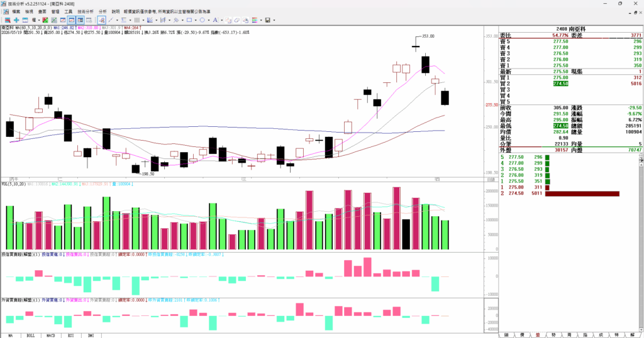Click the dark red 5011 bid volume bar

[582, 194]
